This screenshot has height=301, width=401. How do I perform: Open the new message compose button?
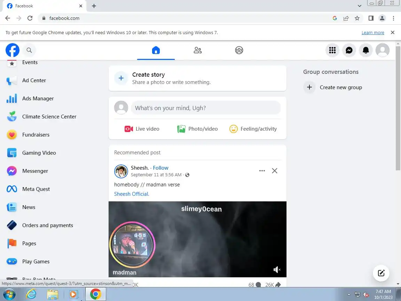pyautogui.click(x=381, y=273)
